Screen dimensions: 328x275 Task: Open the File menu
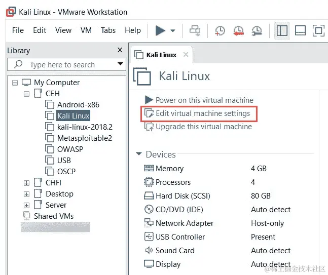click(18, 30)
